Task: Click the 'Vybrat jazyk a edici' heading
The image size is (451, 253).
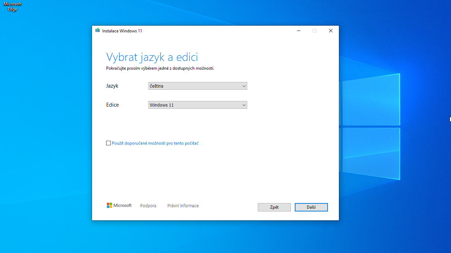Action: pos(152,57)
